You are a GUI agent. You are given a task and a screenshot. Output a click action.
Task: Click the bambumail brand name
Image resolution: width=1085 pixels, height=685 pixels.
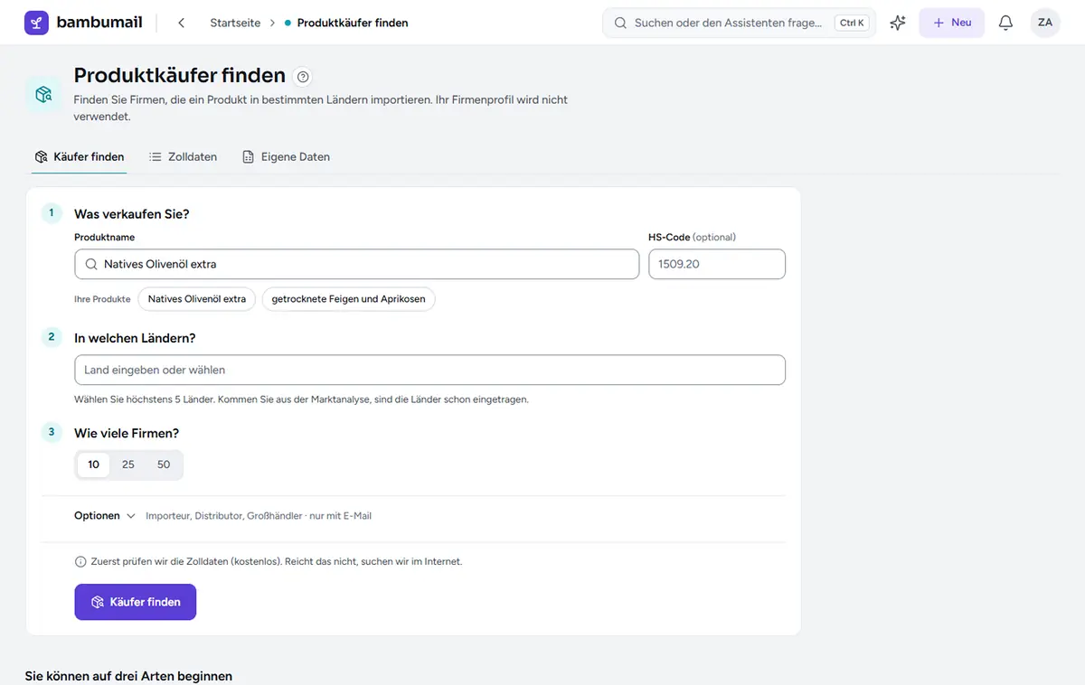click(x=99, y=23)
